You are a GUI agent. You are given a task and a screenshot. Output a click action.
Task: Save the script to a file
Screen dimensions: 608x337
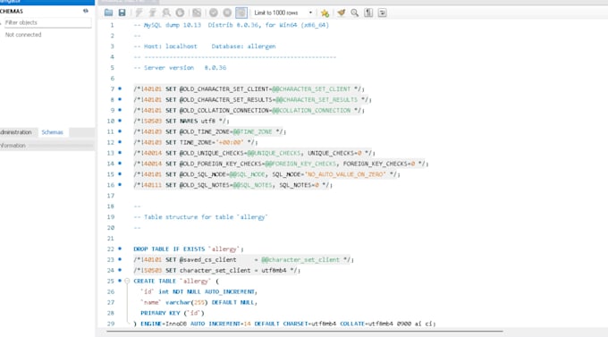click(x=122, y=13)
